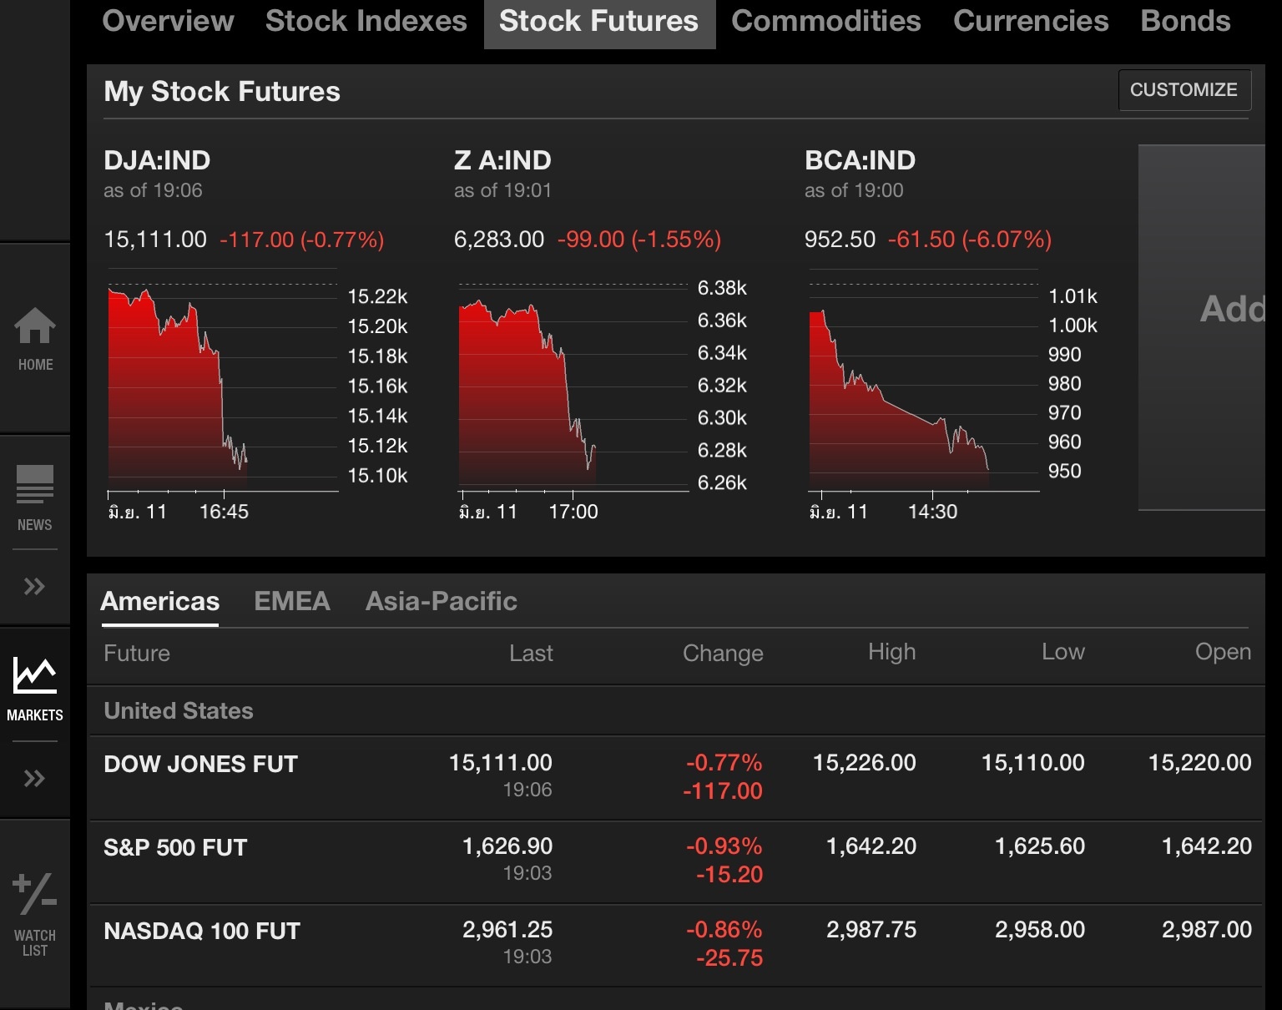
Task: Open the S&P 500 FUT row
Action: click(x=677, y=861)
